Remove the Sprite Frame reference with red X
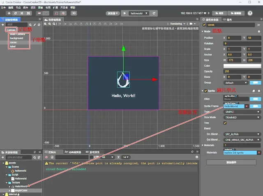 pyautogui.click(x=247, y=106)
